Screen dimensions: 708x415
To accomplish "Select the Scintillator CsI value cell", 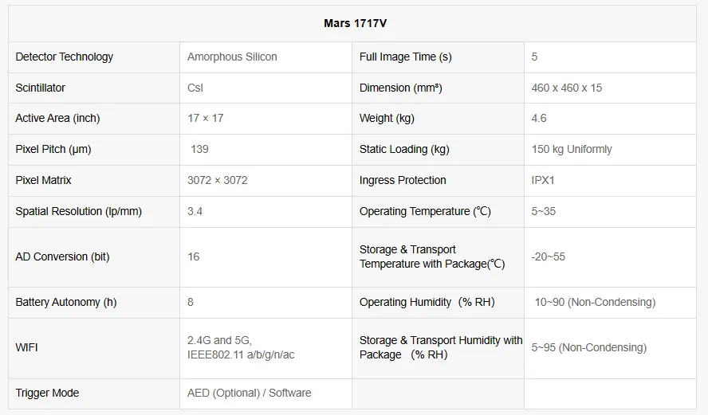I will (195, 88).
